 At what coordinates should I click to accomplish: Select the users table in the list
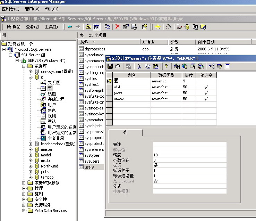point(89,167)
